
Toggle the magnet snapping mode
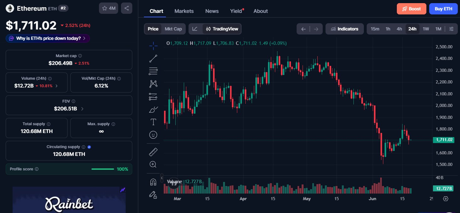tap(153, 182)
